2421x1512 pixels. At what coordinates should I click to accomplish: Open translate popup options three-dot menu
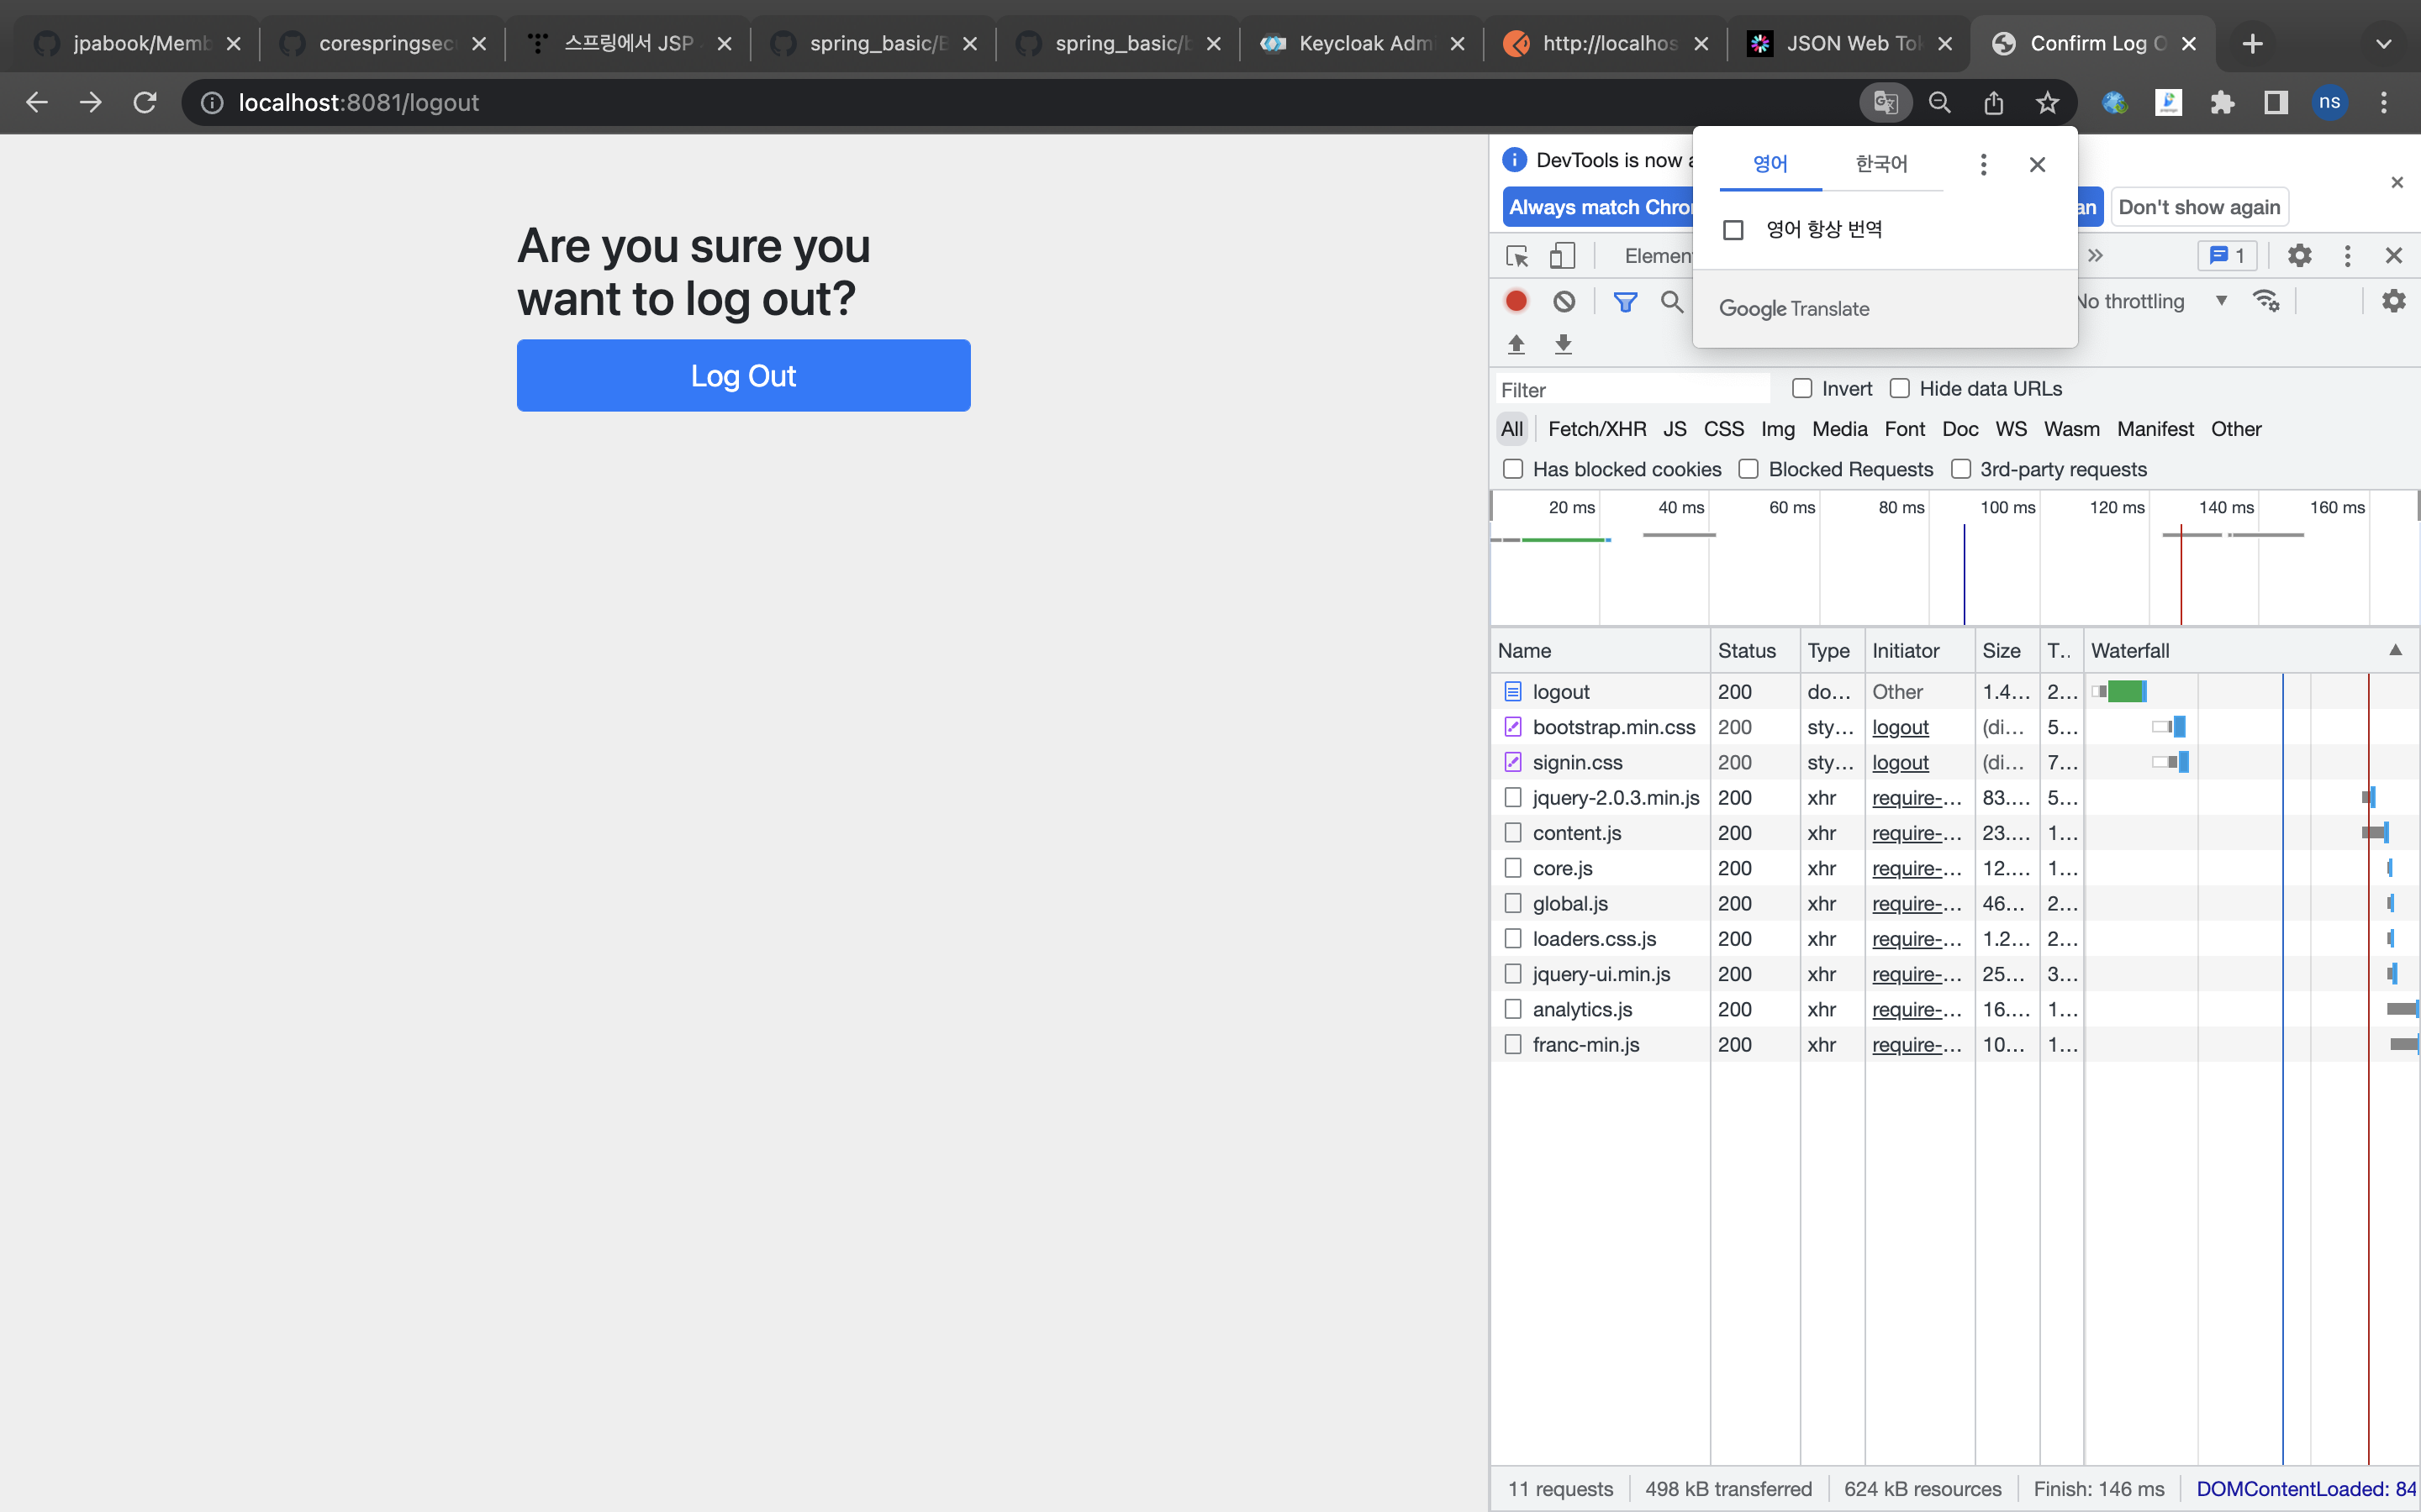[x=1984, y=164]
